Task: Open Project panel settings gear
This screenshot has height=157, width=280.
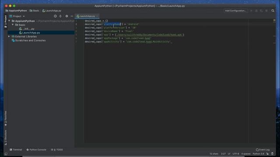Action: click(66, 16)
